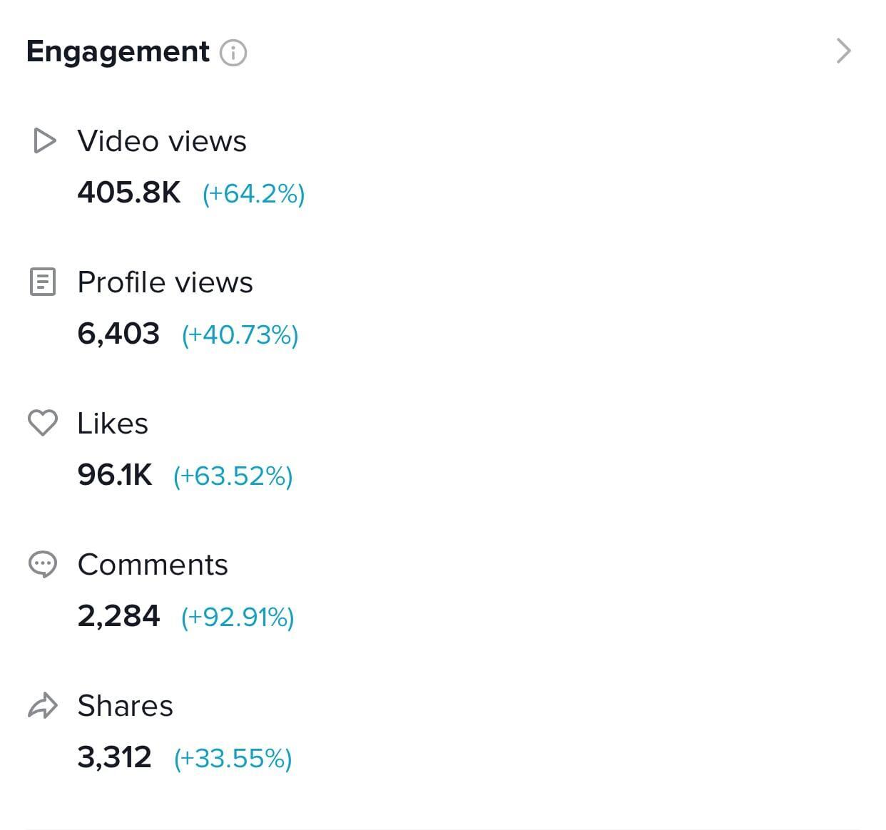The width and height of the screenshot is (886, 830).
Task: Click the Profile views document icon
Action: point(43,282)
